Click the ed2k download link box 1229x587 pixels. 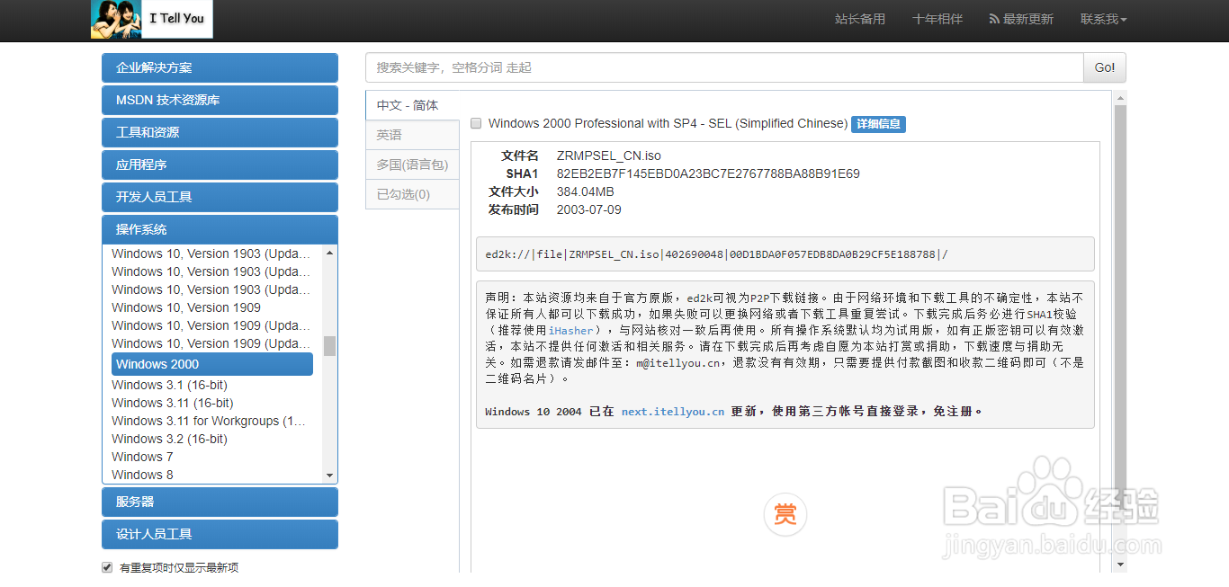tap(785, 254)
